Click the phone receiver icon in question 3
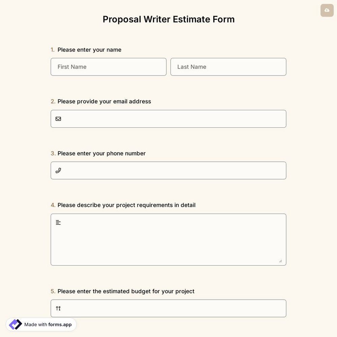This screenshot has height=337, width=337. point(58,170)
